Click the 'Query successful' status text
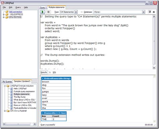The image size is (159, 129). 48,125
